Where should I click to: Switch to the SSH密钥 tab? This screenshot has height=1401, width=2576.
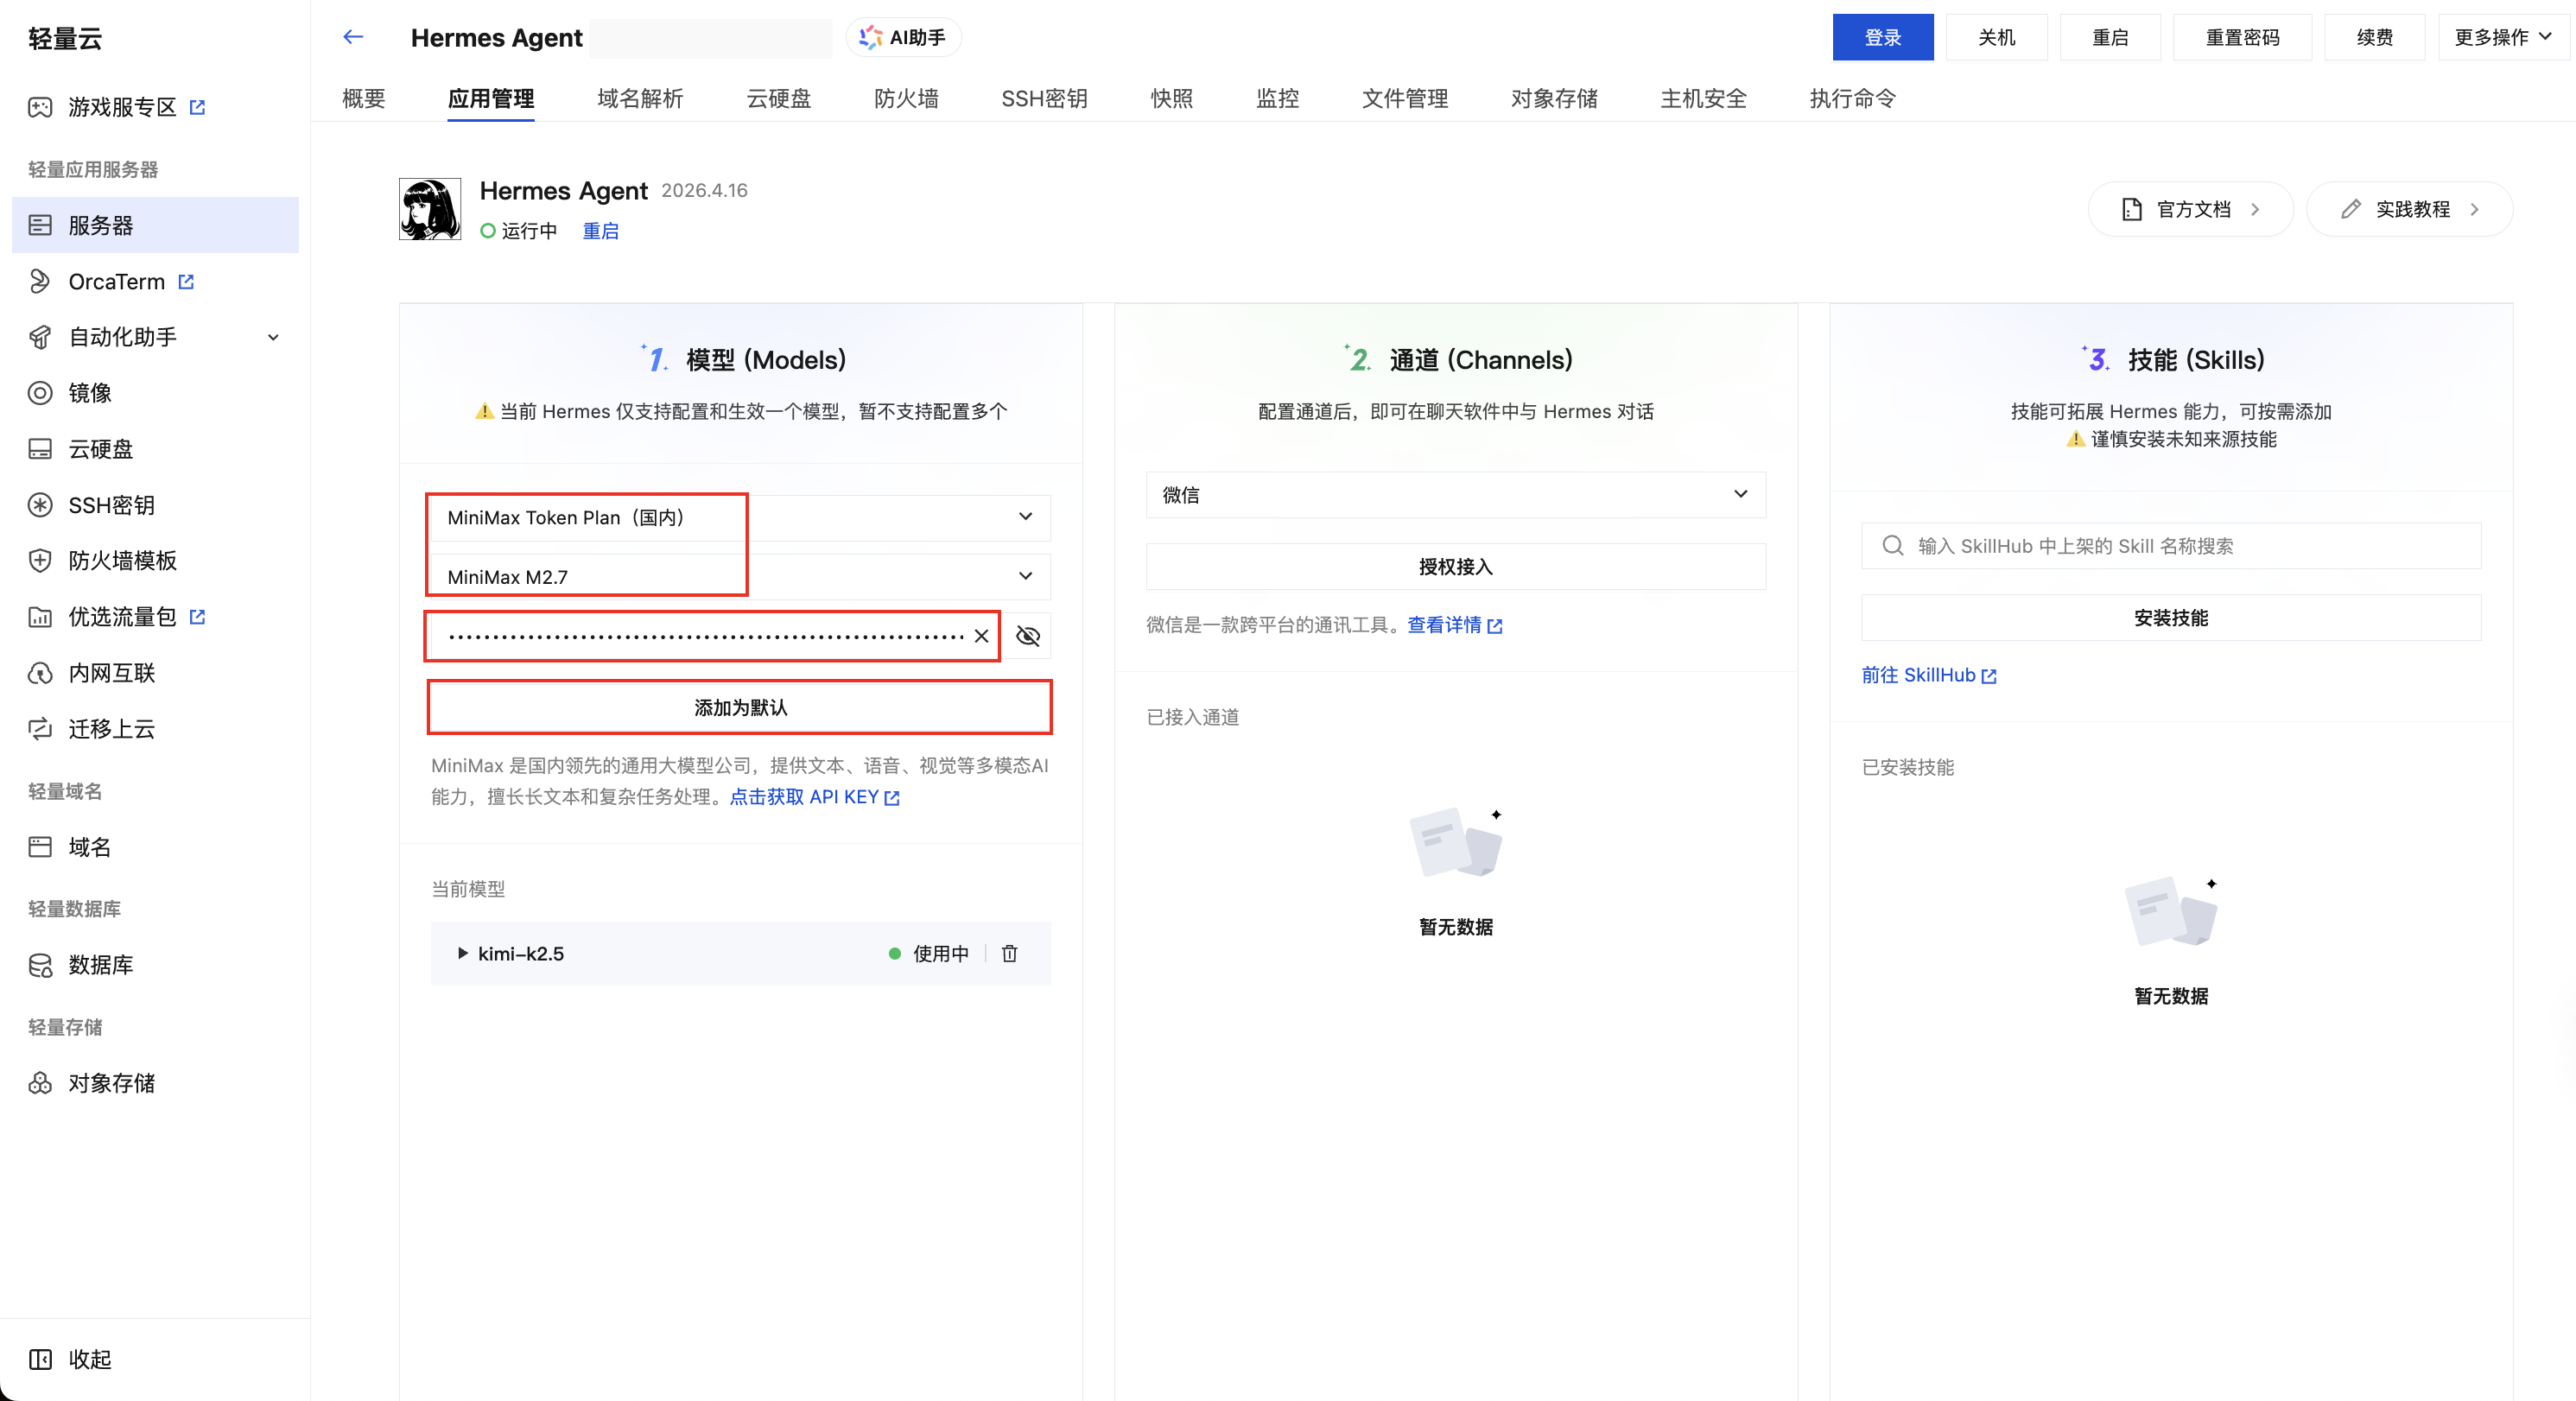tap(1045, 98)
